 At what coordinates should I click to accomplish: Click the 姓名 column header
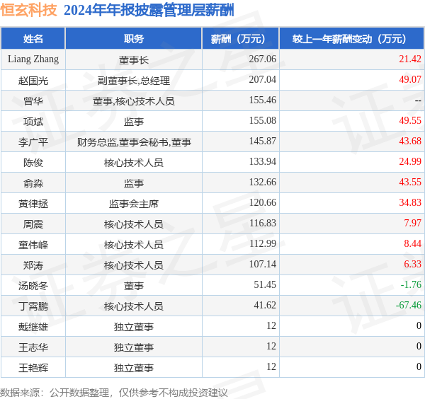tap(33, 39)
